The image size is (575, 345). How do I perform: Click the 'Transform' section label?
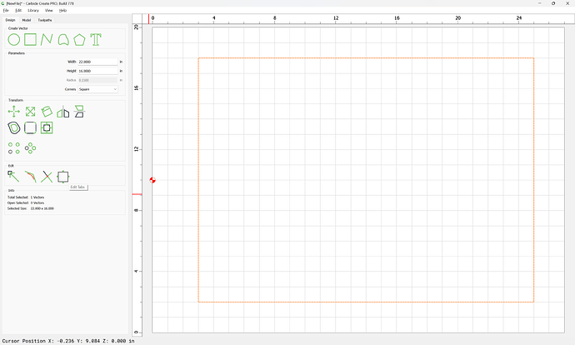[16, 100]
